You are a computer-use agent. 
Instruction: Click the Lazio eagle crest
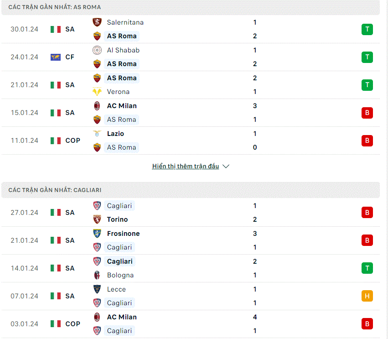click(97, 134)
